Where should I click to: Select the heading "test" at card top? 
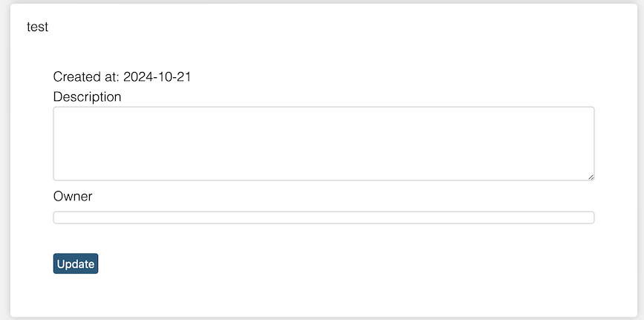point(37,27)
